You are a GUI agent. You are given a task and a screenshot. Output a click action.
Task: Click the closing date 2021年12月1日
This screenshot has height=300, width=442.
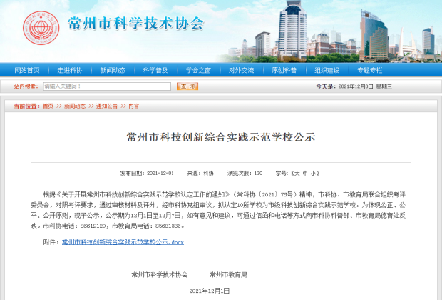coord(210,291)
